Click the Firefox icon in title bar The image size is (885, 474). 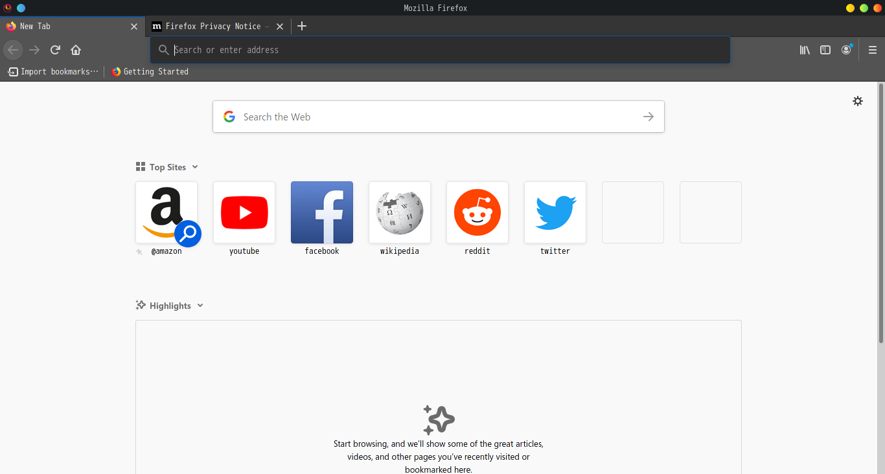8,8
